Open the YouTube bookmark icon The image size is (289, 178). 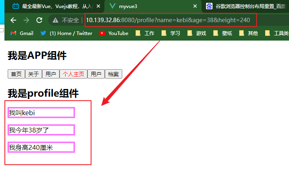tap(102, 33)
